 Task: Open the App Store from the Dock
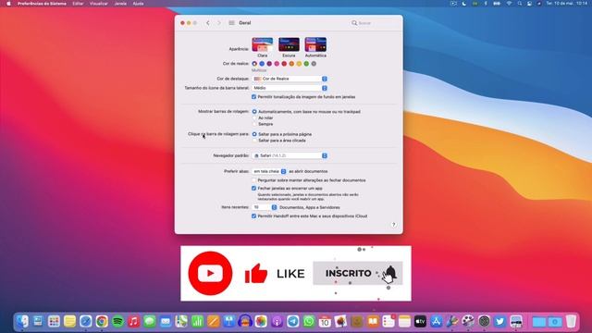pyautogui.click(x=437, y=321)
